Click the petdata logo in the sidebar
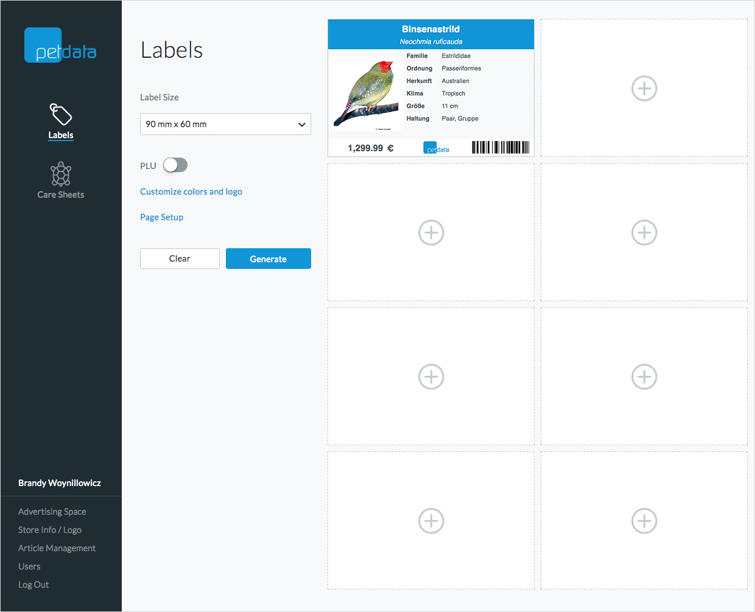 [x=60, y=44]
